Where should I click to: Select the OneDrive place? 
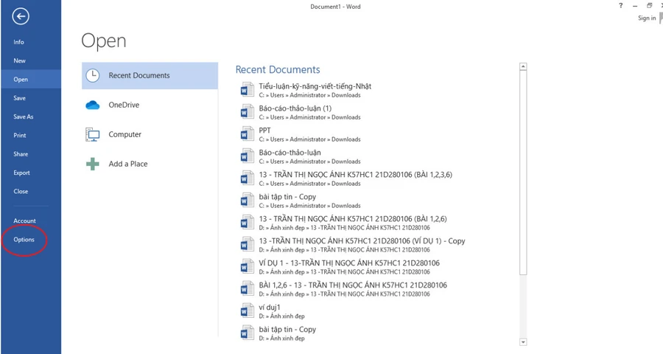point(150,105)
